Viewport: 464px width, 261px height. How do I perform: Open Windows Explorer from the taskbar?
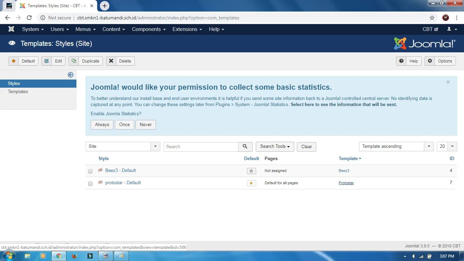(28, 256)
